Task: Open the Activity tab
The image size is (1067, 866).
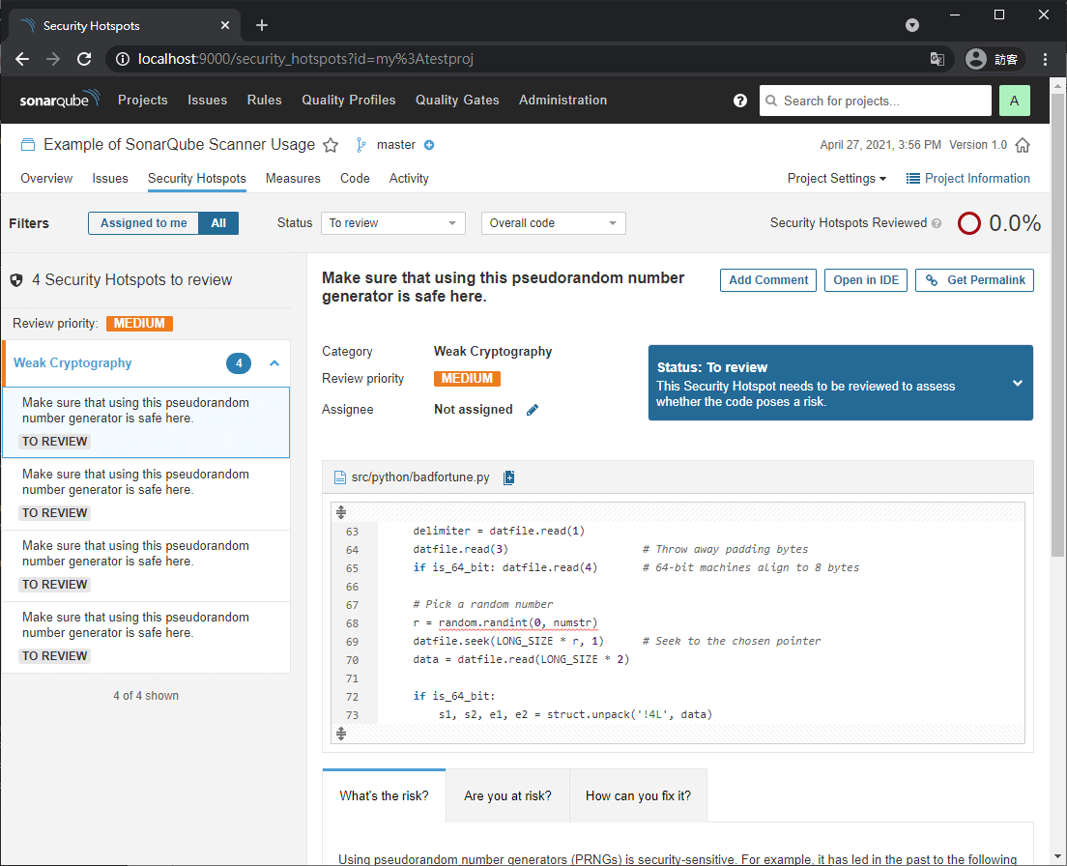Action: [409, 178]
